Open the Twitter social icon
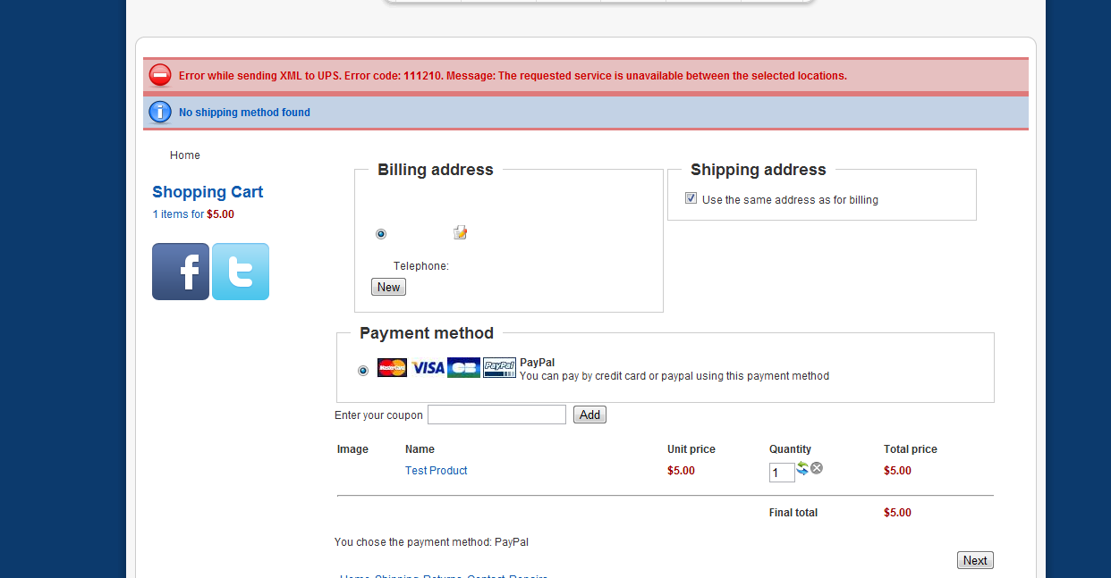1111x578 pixels. [241, 272]
